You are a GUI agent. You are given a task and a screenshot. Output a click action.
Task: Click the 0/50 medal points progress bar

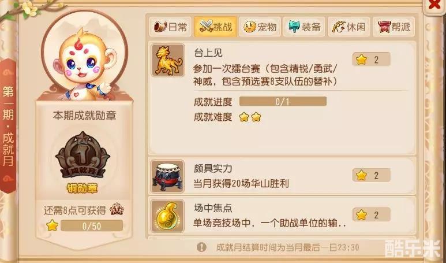(x=92, y=226)
